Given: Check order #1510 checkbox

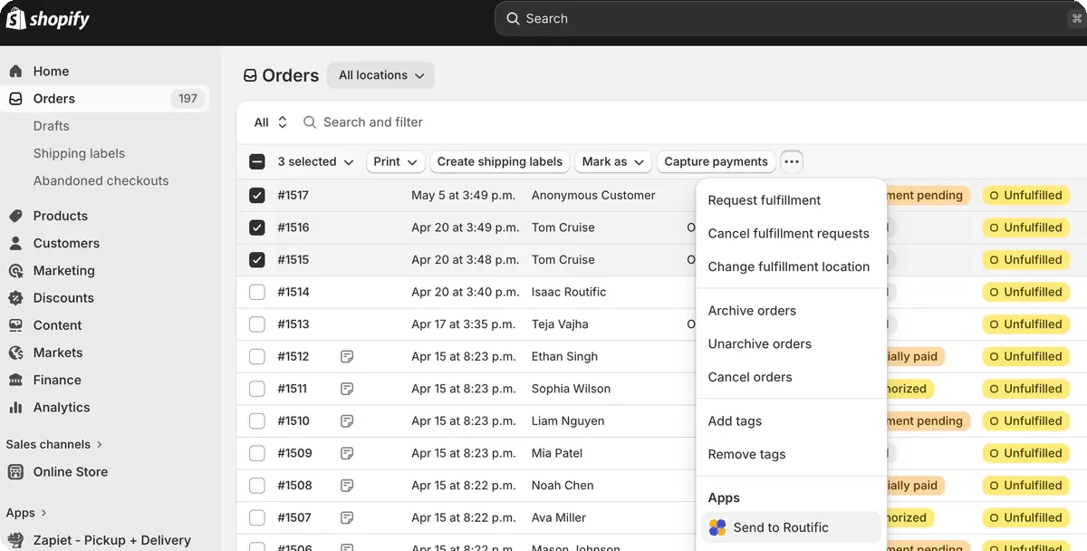Looking at the screenshot, I should point(257,420).
